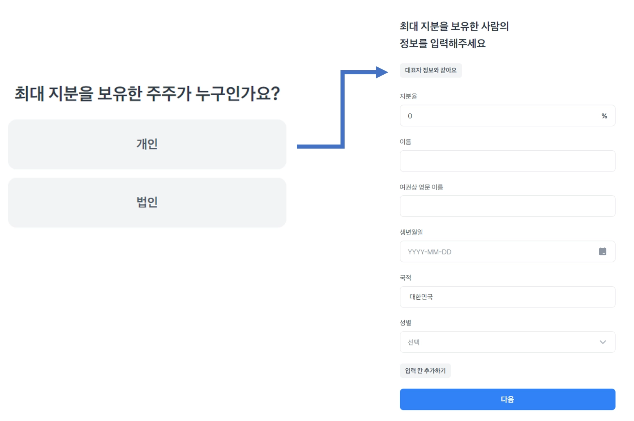Select 개인 as the largest shareholder

(x=147, y=144)
